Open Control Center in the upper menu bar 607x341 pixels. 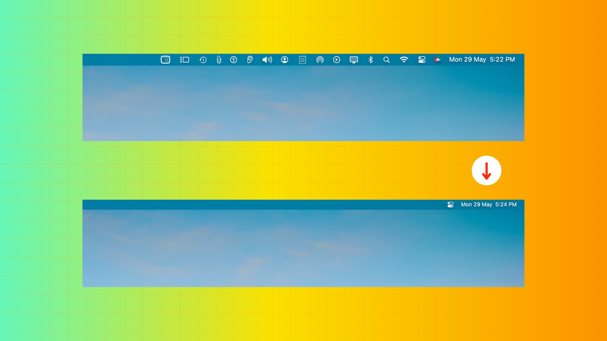[422, 60]
